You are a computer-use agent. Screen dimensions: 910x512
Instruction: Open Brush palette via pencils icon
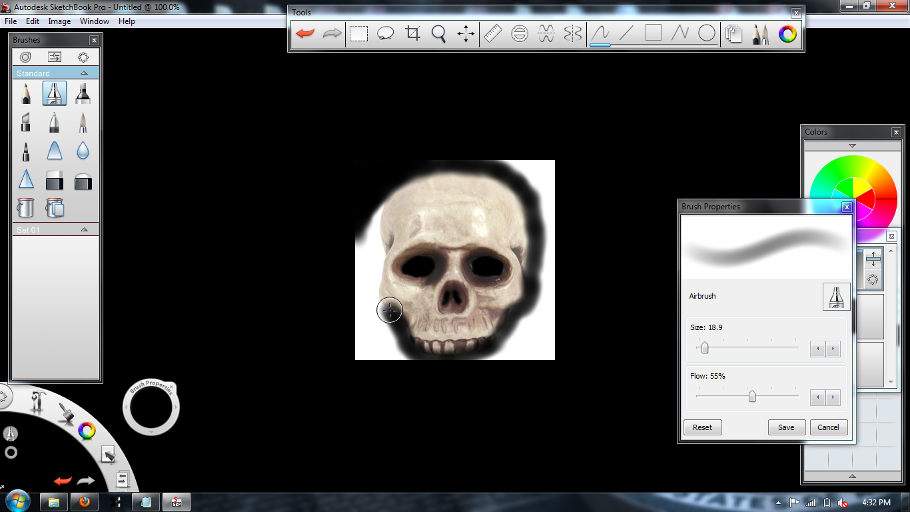tap(760, 33)
